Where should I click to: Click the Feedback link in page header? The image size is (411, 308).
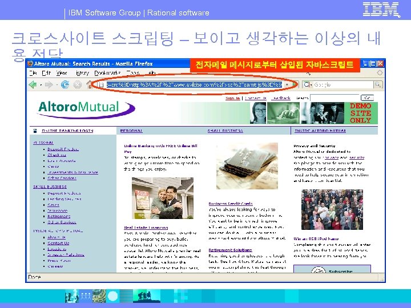(281, 98)
